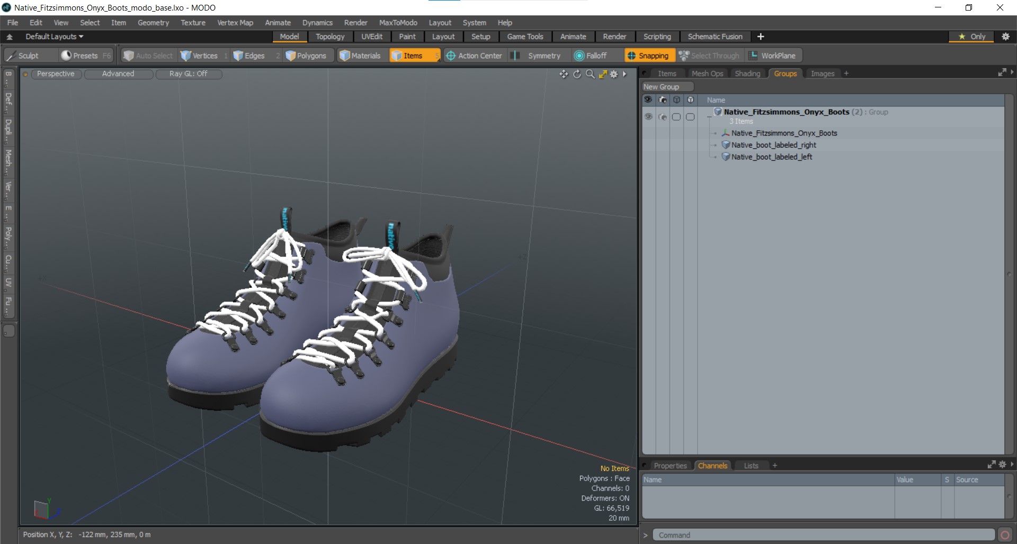Click the home icon beside Default Layouts
This screenshot has height=544, width=1017.
[10, 37]
